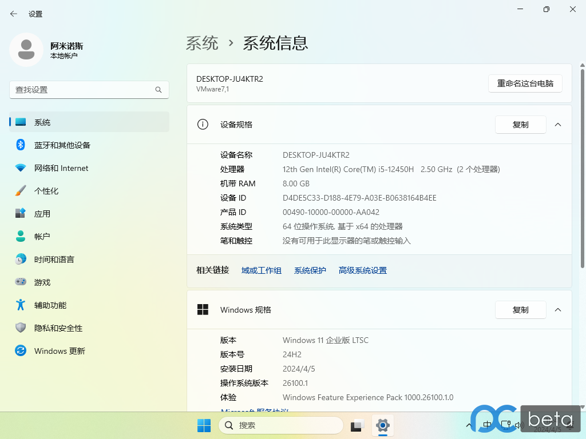This screenshot has height=439, width=586.
Task: Click the 辅助功能 accessibility icon
Action: pyautogui.click(x=21, y=305)
